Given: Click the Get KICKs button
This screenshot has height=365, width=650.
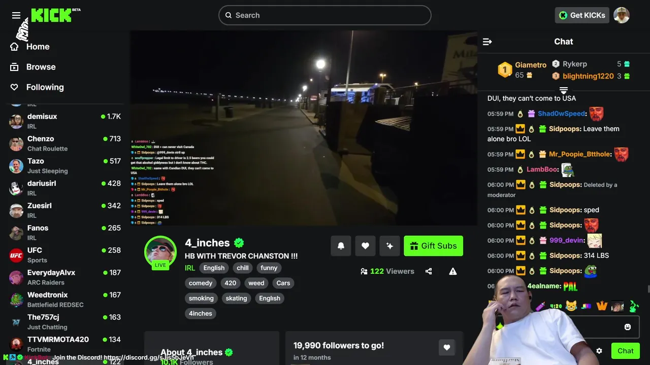Looking at the screenshot, I should 582,15.
